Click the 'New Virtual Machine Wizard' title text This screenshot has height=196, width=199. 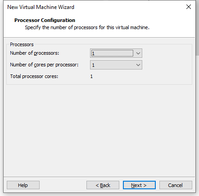pyautogui.click(x=41, y=7)
